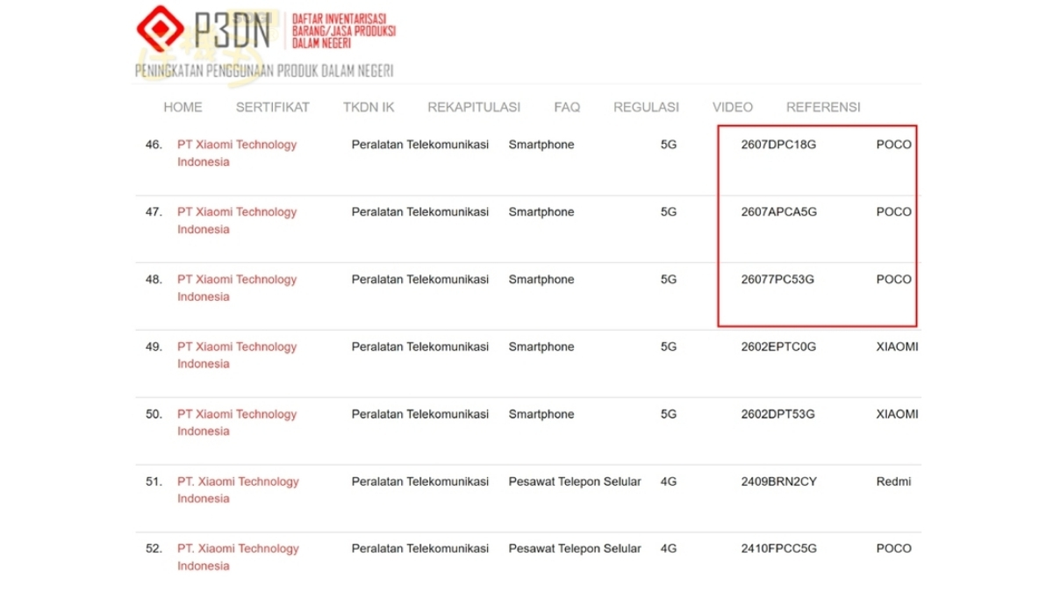Select model number 2607DPC18G cell
1053x592 pixels.
tap(778, 145)
